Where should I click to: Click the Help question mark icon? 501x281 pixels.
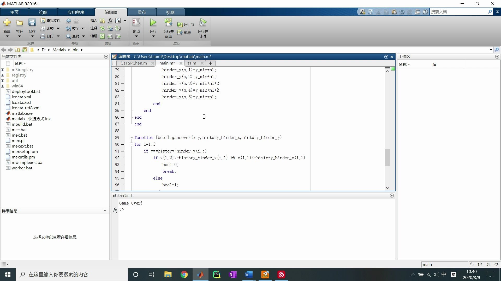click(x=425, y=12)
